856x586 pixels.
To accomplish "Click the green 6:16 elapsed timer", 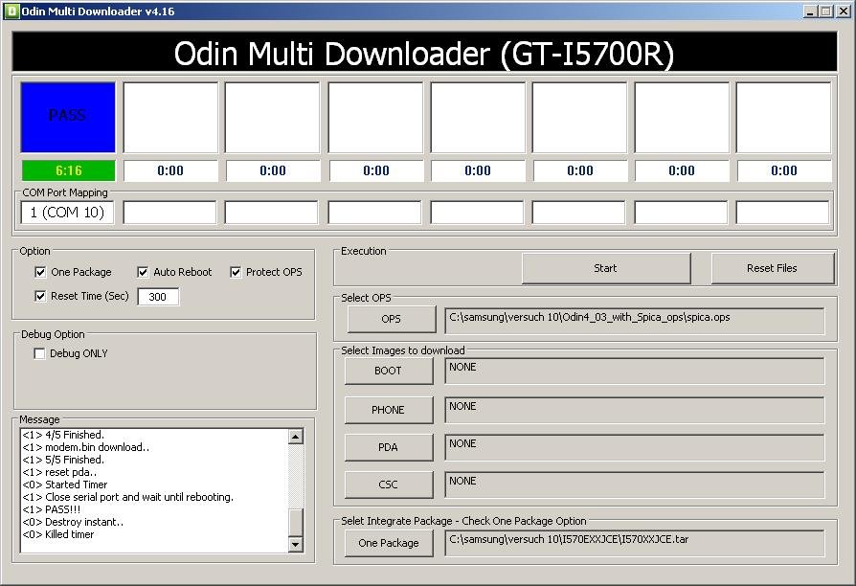I will [68, 170].
